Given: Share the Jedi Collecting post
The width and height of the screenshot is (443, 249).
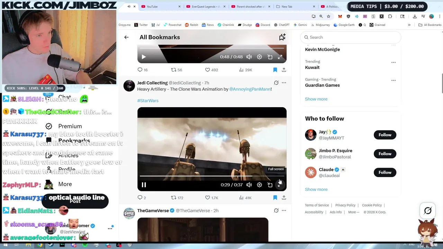Looking at the screenshot, I should [x=284, y=198].
